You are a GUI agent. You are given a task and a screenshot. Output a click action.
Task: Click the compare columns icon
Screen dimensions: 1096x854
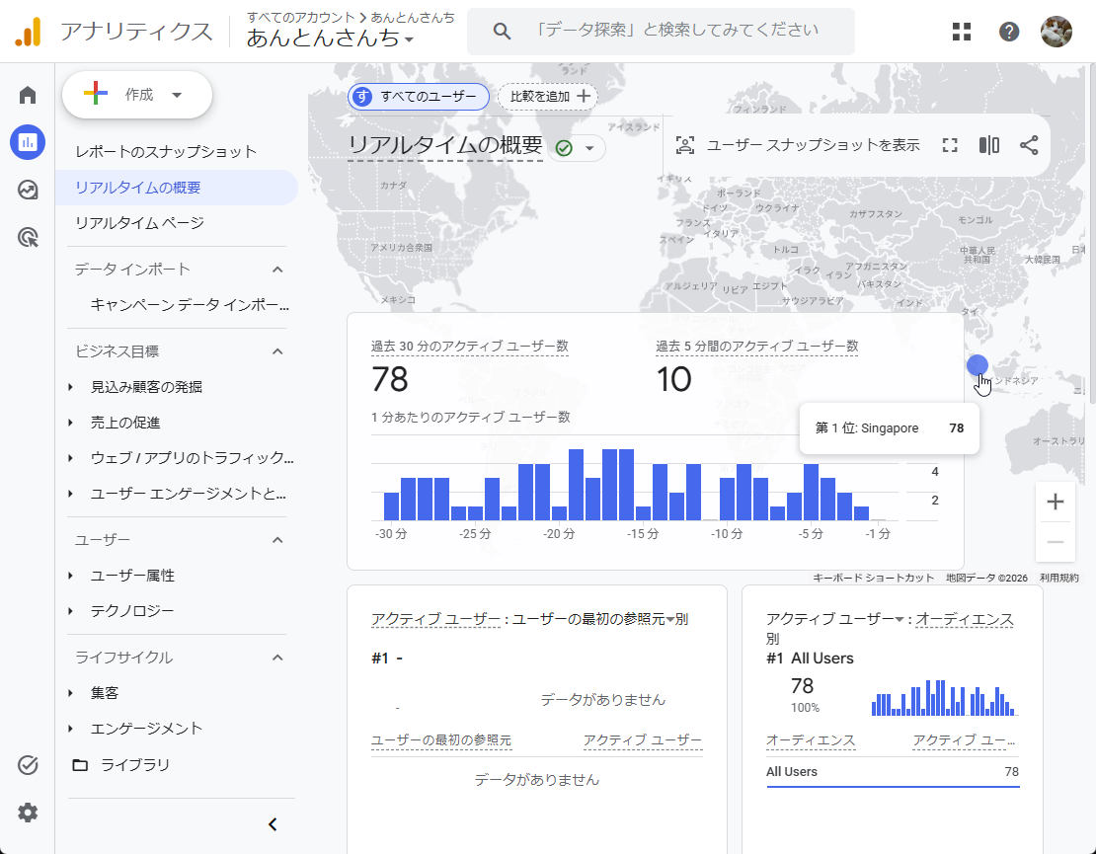[x=989, y=145]
